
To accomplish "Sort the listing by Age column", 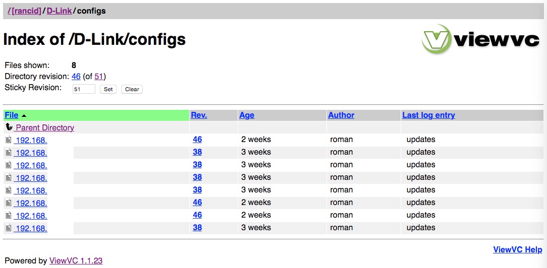I will pyautogui.click(x=247, y=115).
